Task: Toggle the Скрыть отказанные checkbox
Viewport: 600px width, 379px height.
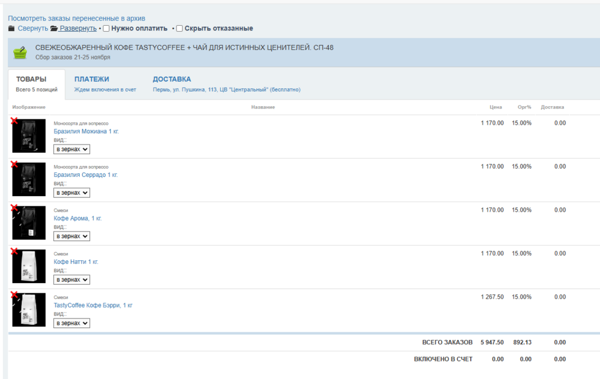Action: pos(179,28)
